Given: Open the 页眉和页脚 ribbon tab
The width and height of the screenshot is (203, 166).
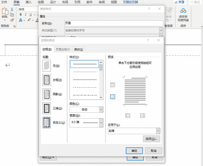Looking at the screenshot, I should [130, 2].
